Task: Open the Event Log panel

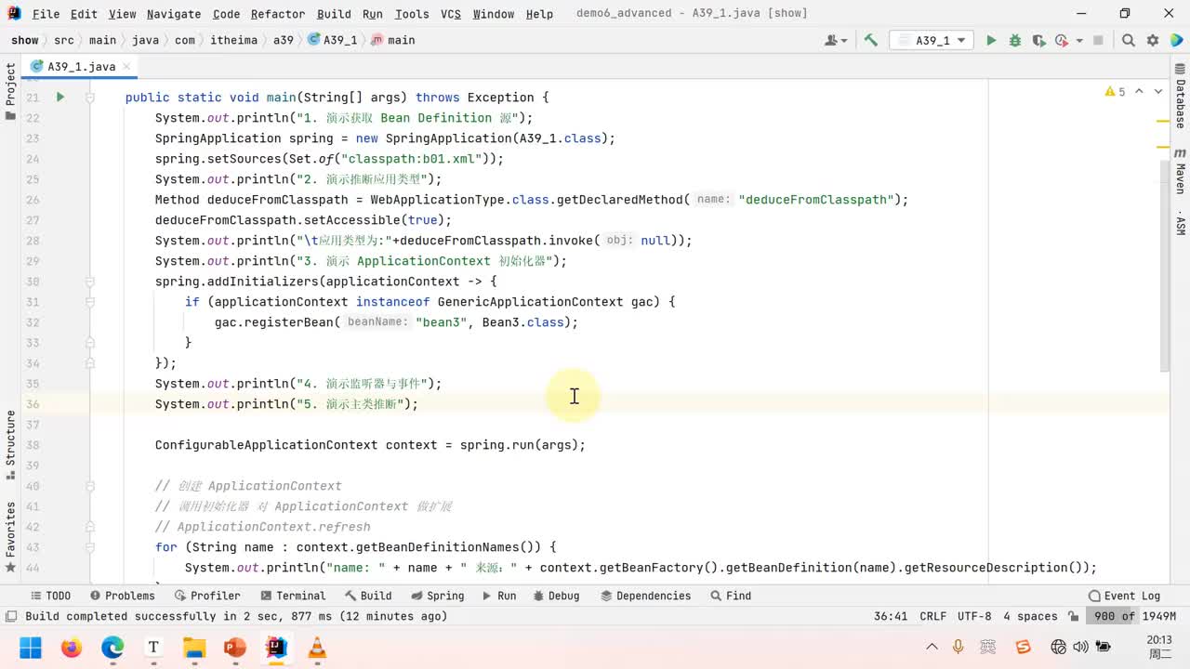Action: (x=1124, y=596)
